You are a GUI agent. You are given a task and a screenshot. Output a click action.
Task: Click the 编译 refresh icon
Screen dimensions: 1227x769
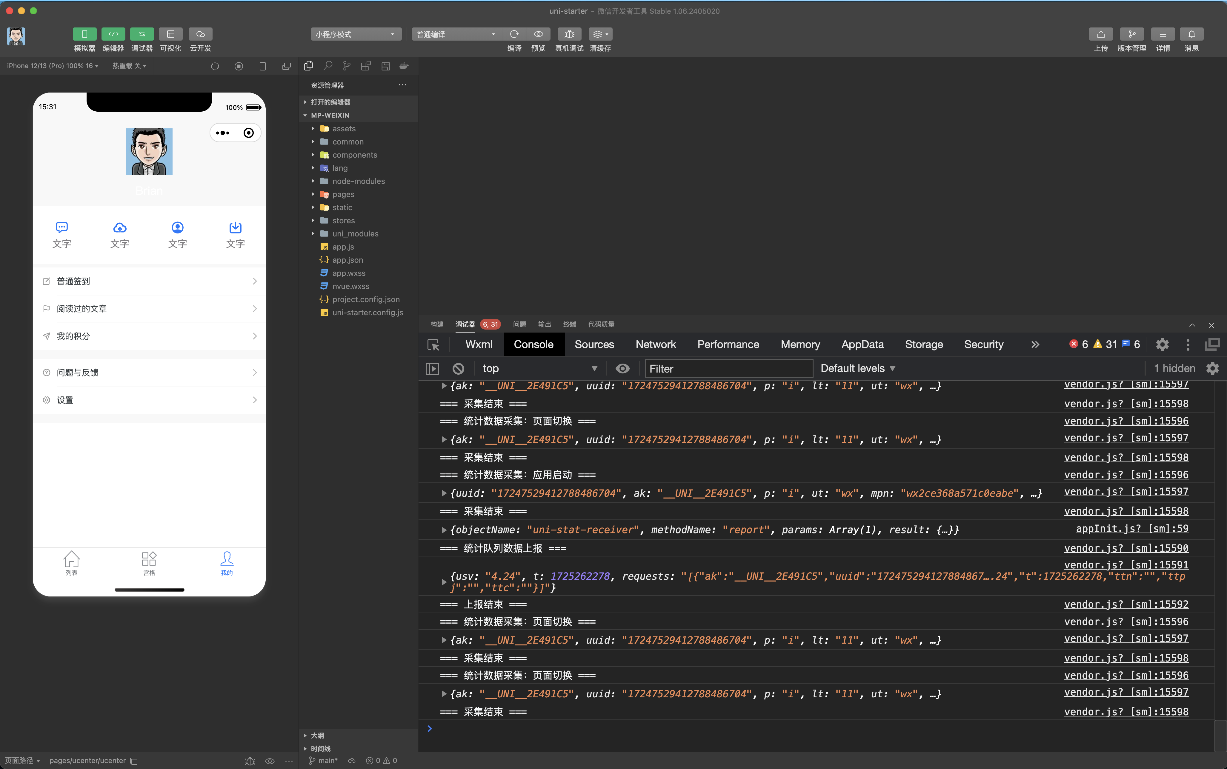point(514,34)
